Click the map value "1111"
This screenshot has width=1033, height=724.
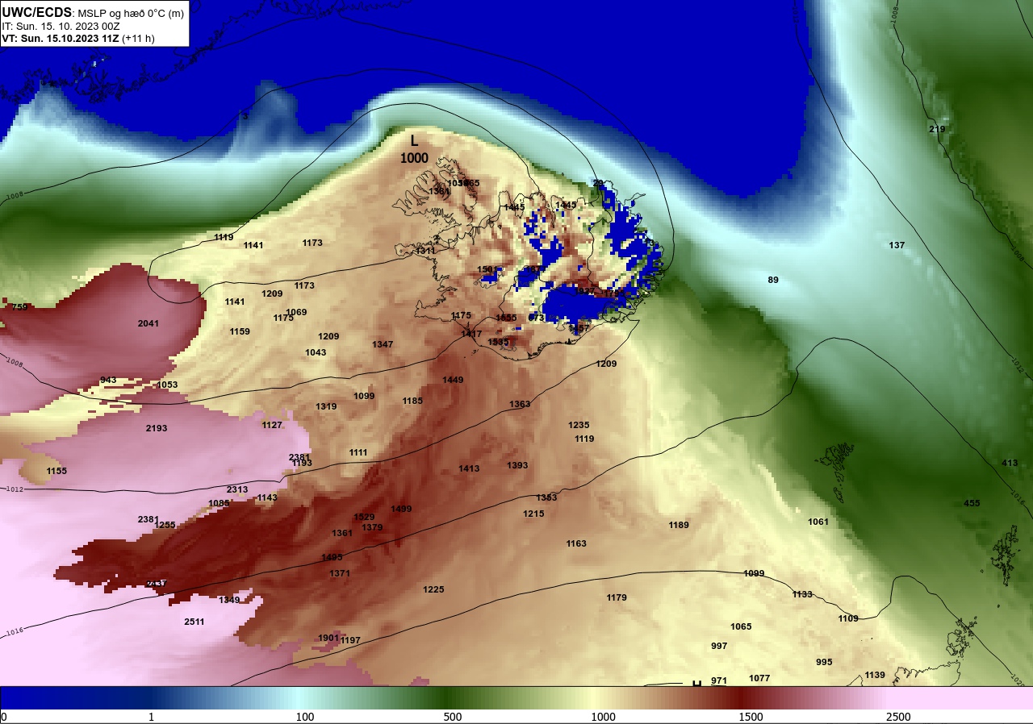358,452
